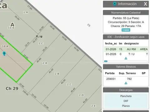Image resolution: width=150 pixels, height=112 pixels.
Task: Click the Descargas section header
Action: [x=126, y=90]
